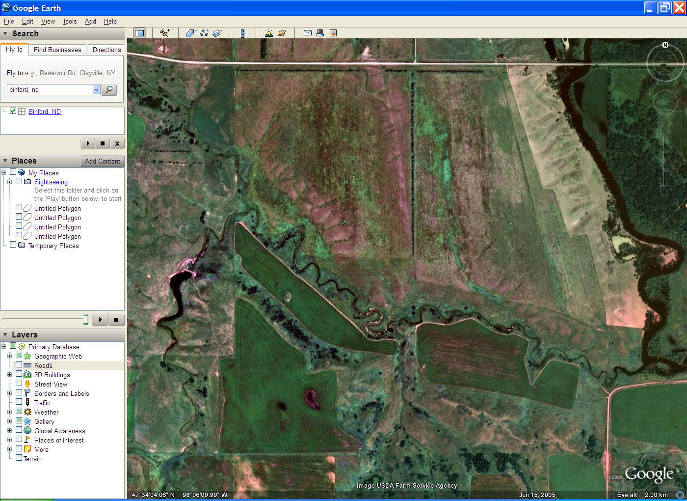Image resolution: width=687 pixels, height=501 pixels.
Task: Click the Global Awareness globe icon
Action: click(x=27, y=430)
